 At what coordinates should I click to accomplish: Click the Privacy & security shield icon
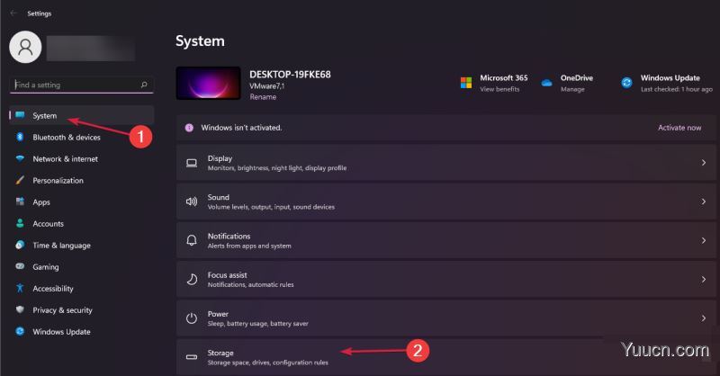[20, 309]
